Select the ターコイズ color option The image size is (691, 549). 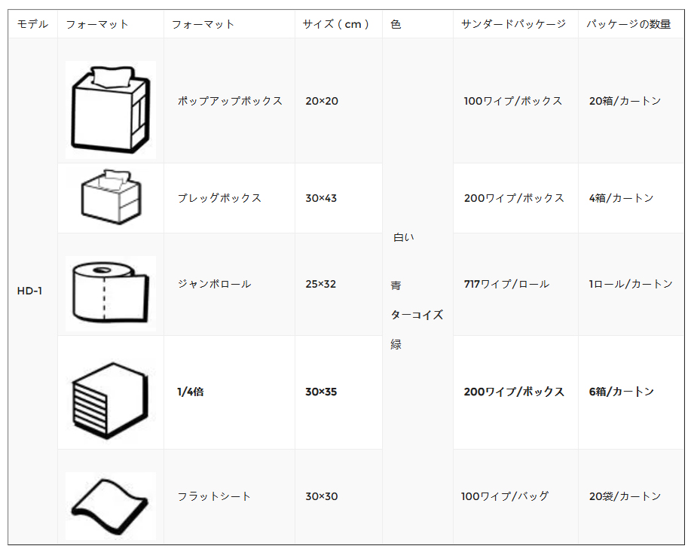(417, 315)
